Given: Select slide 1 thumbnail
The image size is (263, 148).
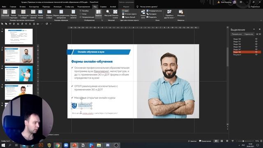Looking at the screenshot, I should [19, 37].
